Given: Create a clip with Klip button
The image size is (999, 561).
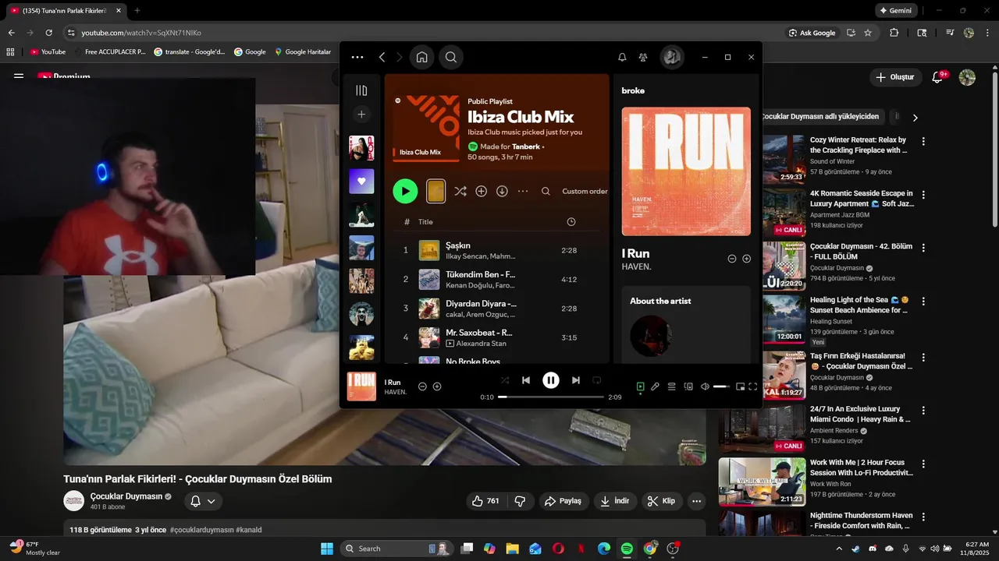Looking at the screenshot, I should (662, 501).
